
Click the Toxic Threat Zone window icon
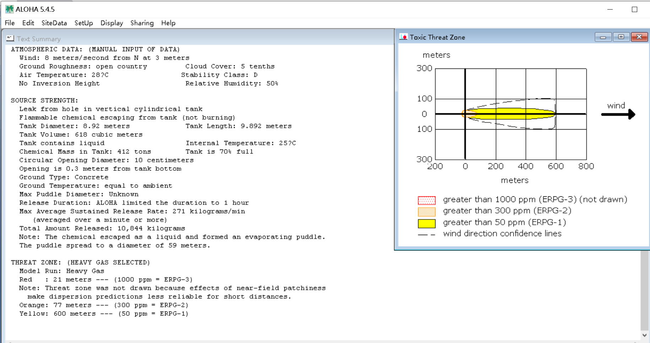[403, 37]
